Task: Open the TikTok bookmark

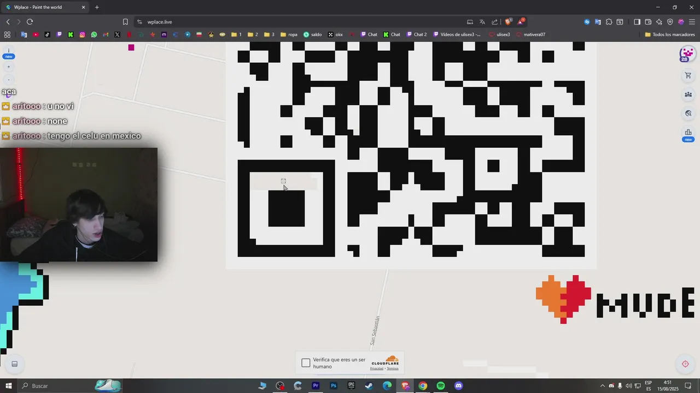Action: pos(47,34)
